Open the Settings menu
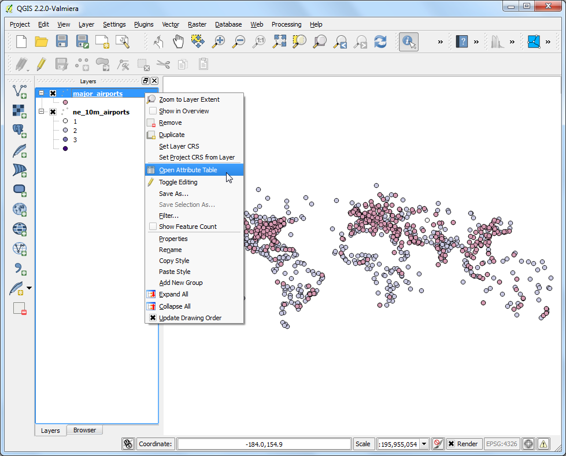566x456 pixels. point(114,24)
